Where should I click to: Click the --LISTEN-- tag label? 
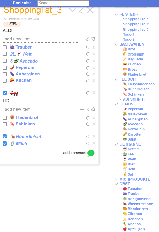(12, 24)
